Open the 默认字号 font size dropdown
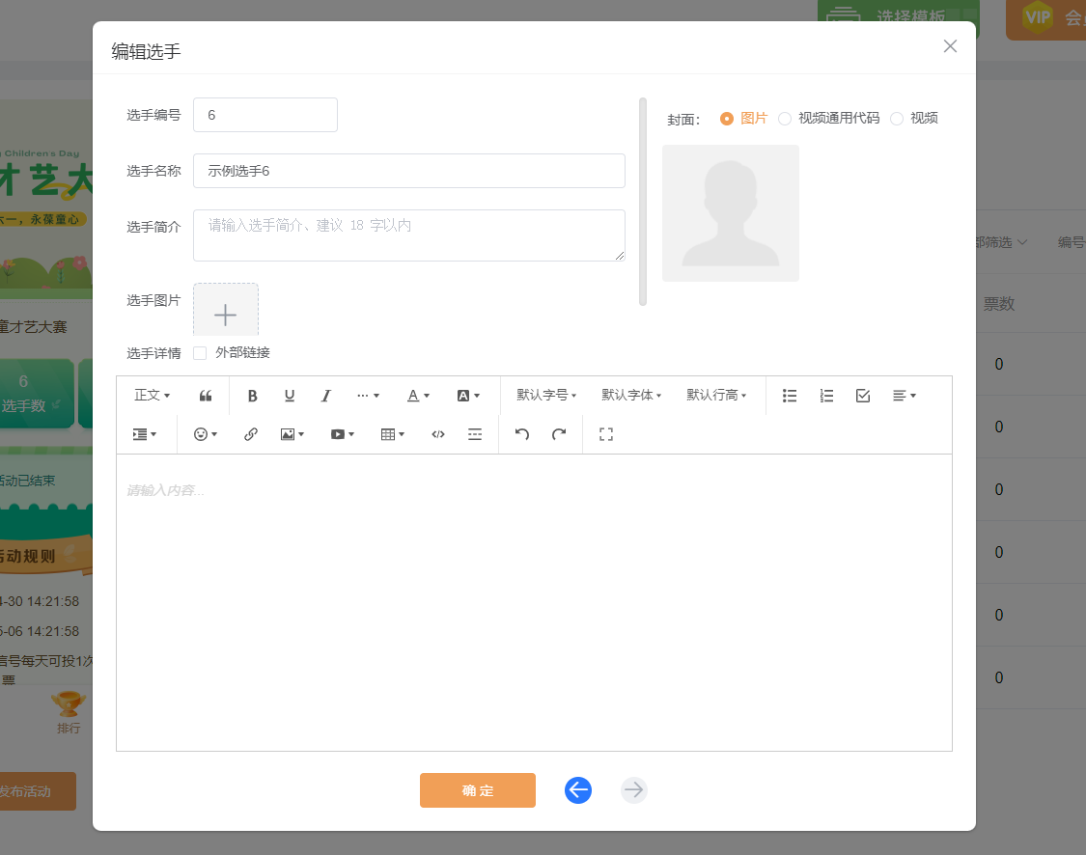 point(546,396)
